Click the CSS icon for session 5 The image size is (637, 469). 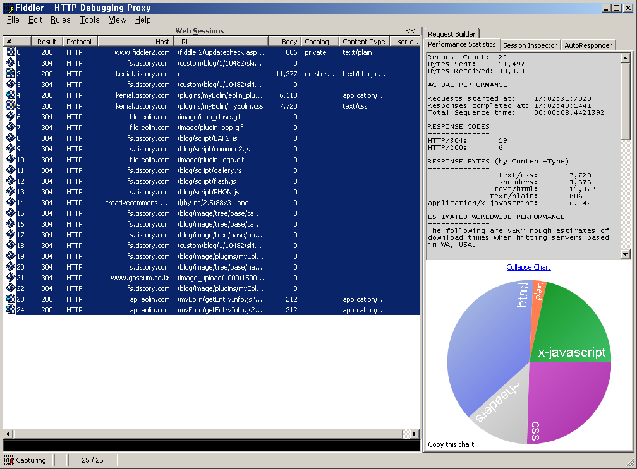tap(11, 105)
